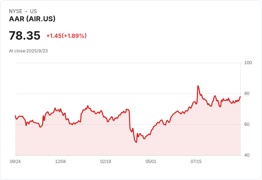Click the rightmost end of the price line
Viewport: 262px width, 180px height.
tap(240, 96)
